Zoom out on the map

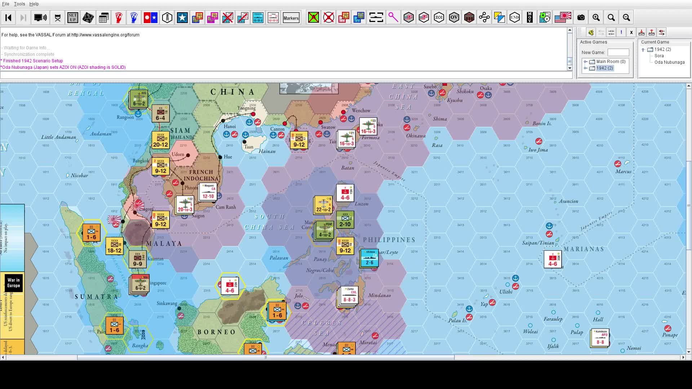point(626,18)
